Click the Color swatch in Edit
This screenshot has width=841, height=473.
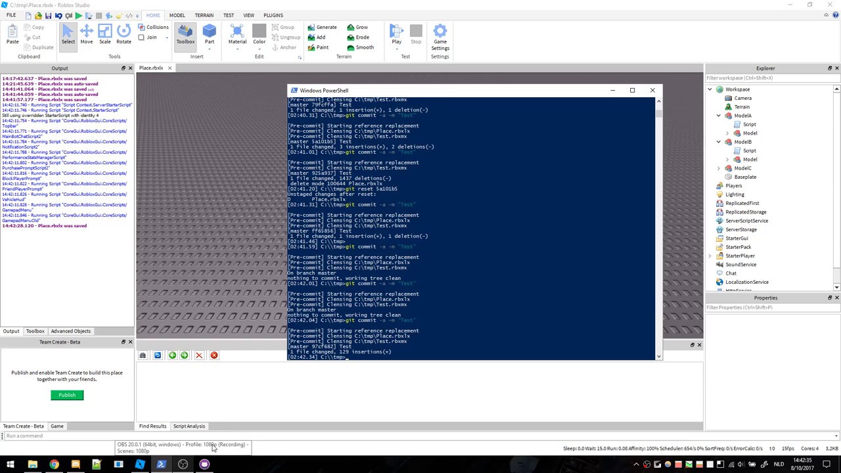259,31
